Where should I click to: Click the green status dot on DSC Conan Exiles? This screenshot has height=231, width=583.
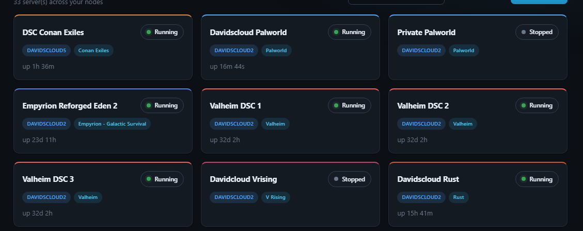tap(149, 32)
